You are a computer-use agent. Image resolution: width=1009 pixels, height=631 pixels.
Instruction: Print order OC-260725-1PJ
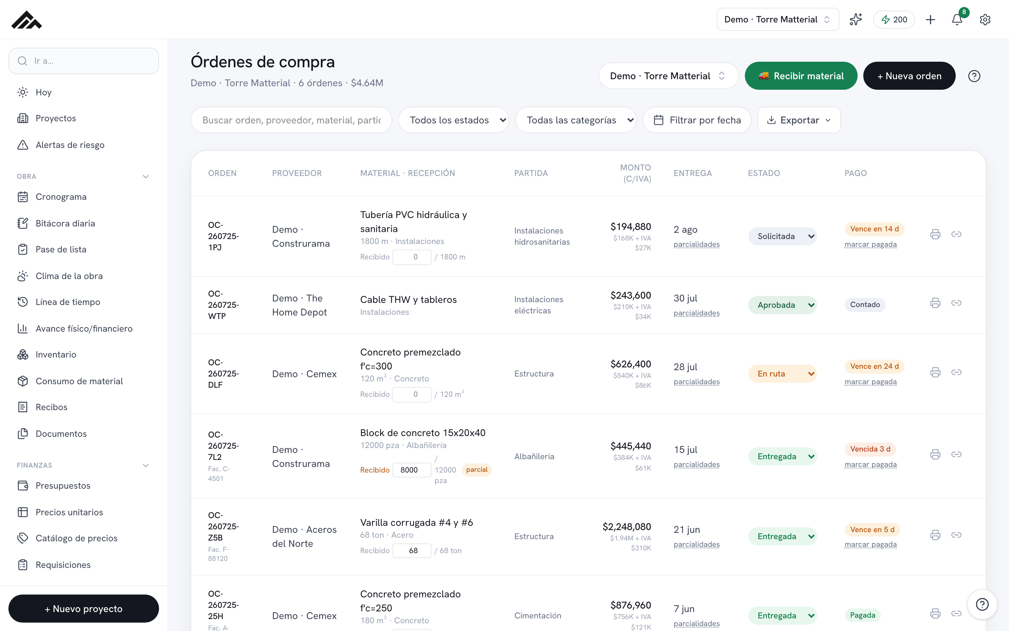[x=935, y=234]
